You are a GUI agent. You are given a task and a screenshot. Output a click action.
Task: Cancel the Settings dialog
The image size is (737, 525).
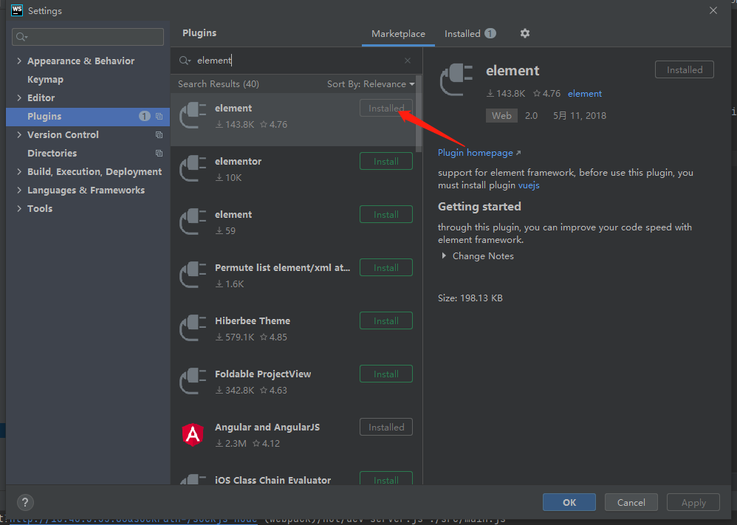point(631,502)
